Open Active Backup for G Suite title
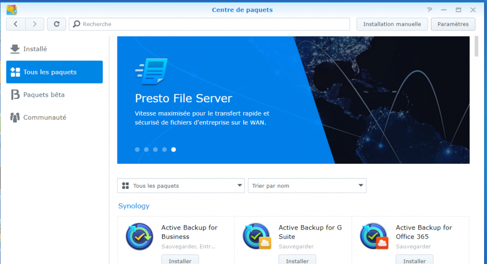Viewport: 487px width, 264px height. [310, 232]
